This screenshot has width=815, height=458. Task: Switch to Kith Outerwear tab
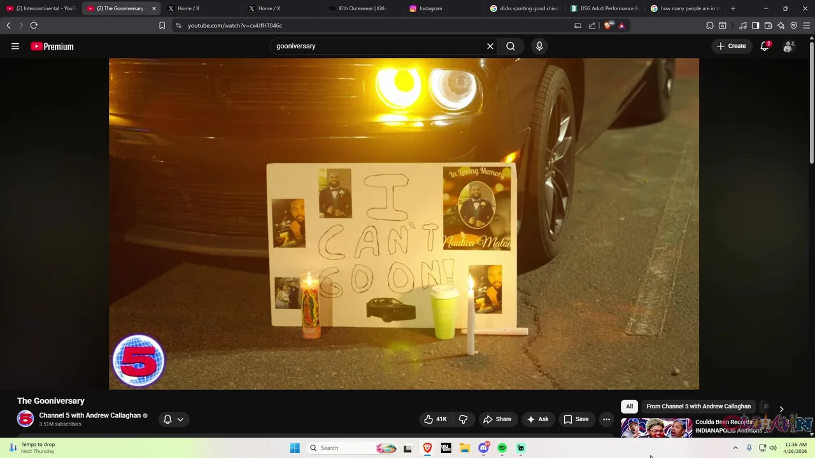pos(362,8)
